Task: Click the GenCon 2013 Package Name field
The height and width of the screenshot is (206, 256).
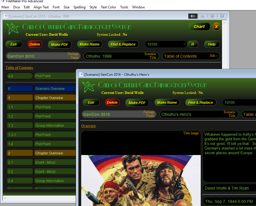Action: [43, 56]
